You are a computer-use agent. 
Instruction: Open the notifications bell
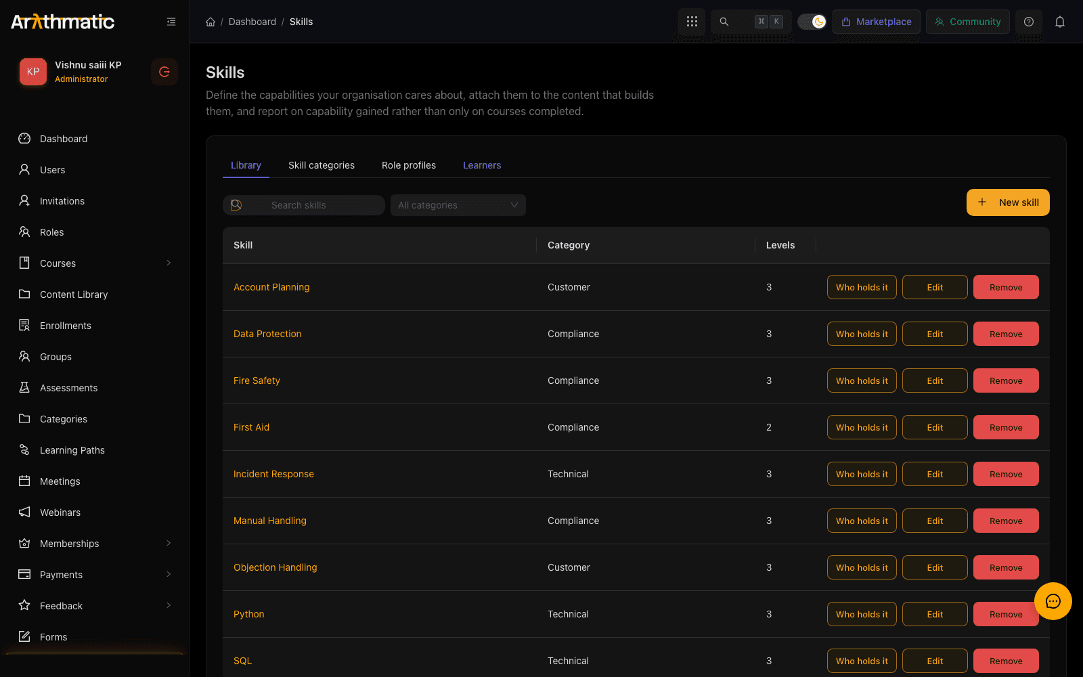pos(1060,22)
